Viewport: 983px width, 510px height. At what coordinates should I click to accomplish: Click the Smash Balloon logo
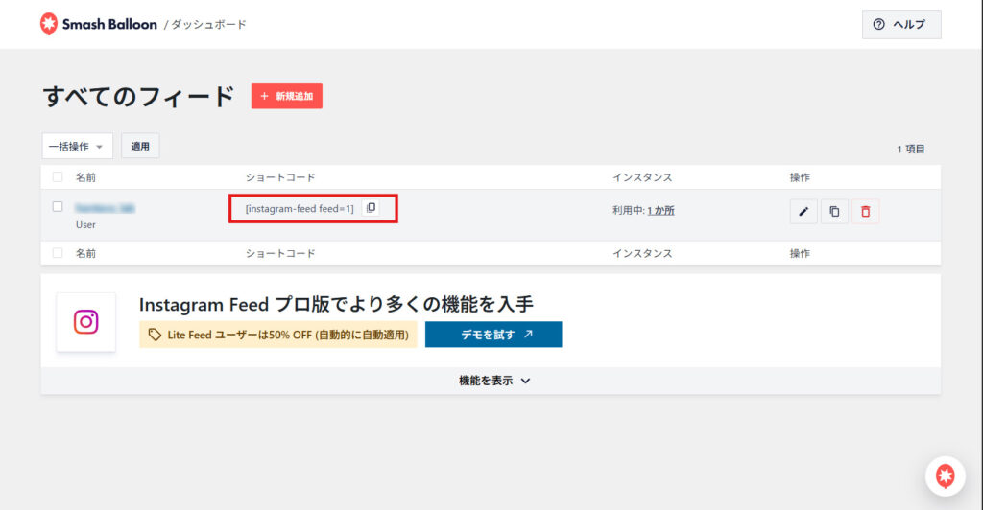[x=99, y=24]
